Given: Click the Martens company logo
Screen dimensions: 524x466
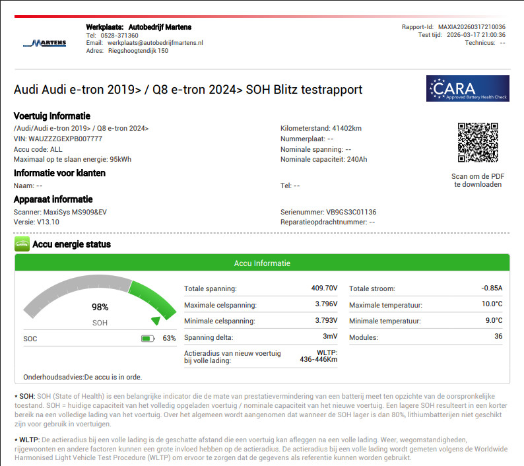Looking at the screenshot, I should (x=44, y=44).
